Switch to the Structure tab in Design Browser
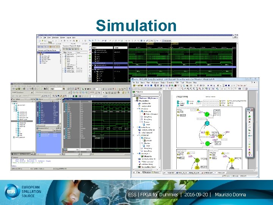Viewport: 273px width, 205px height. pyautogui.click(x=146, y=172)
